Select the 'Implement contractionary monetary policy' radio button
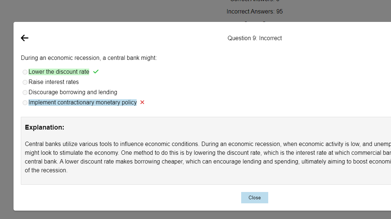Viewport: 391px width, 219px height. pyautogui.click(x=25, y=103)
